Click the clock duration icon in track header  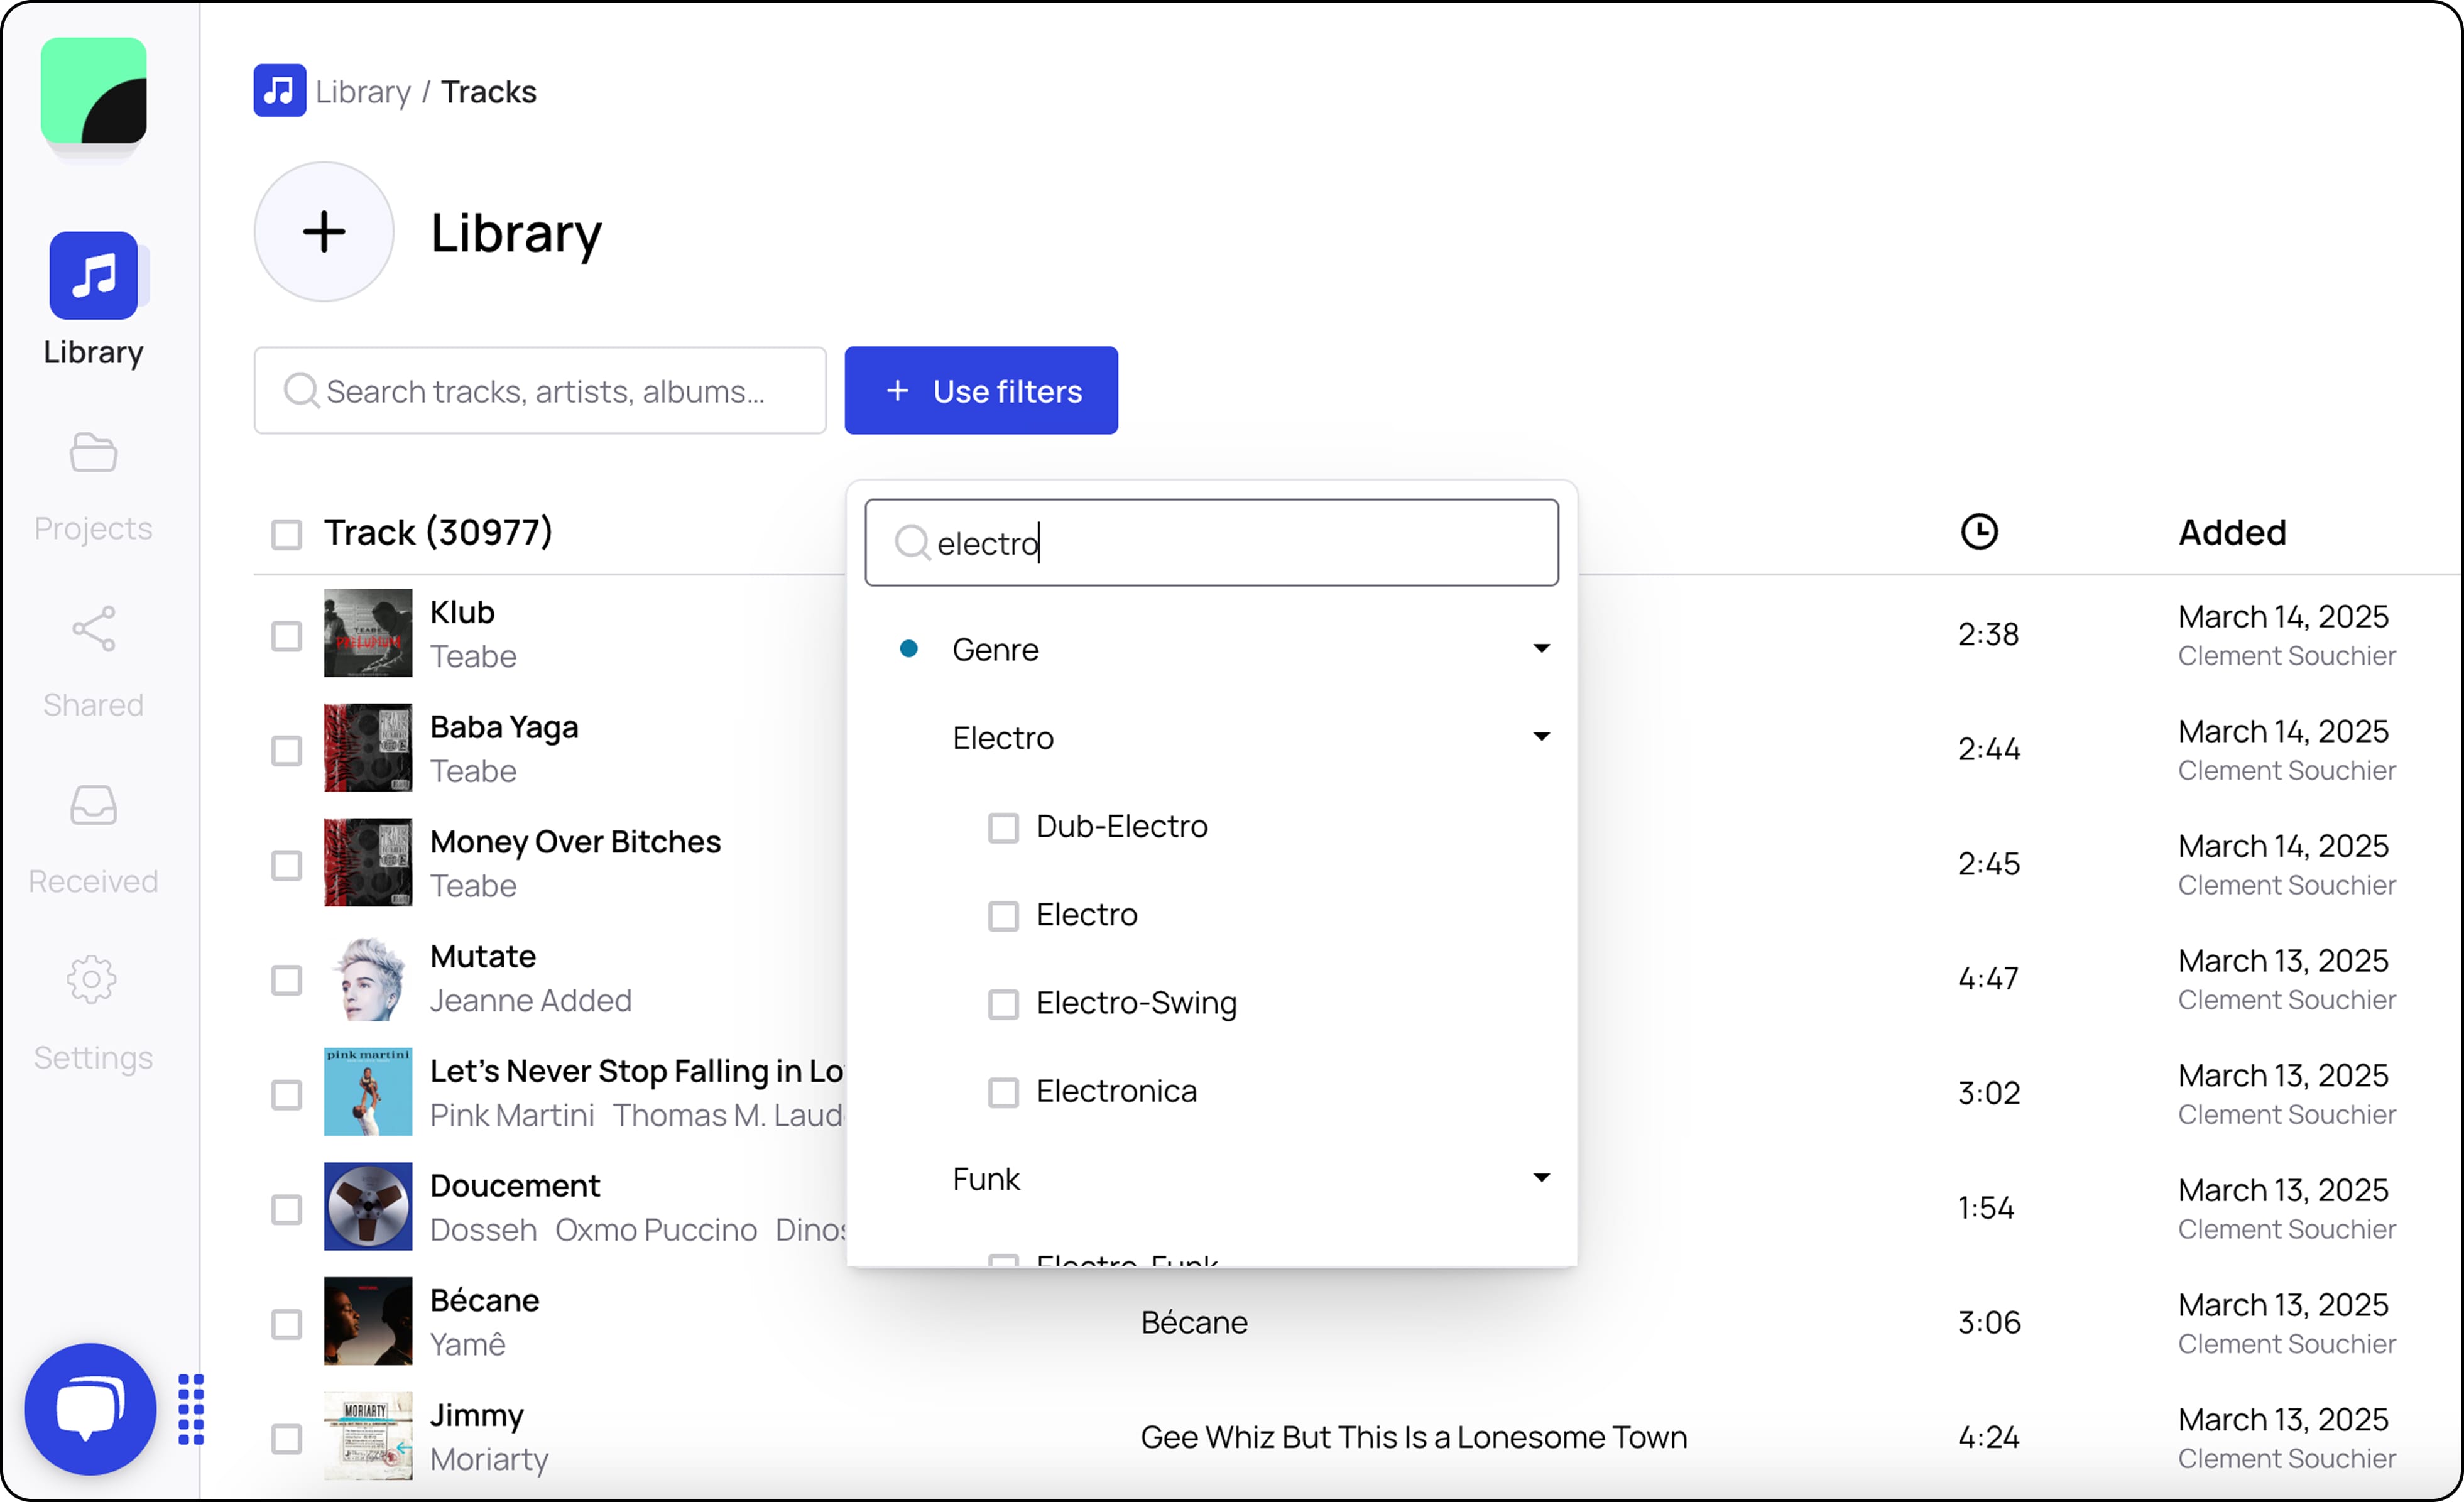(x=1979, y=531)
